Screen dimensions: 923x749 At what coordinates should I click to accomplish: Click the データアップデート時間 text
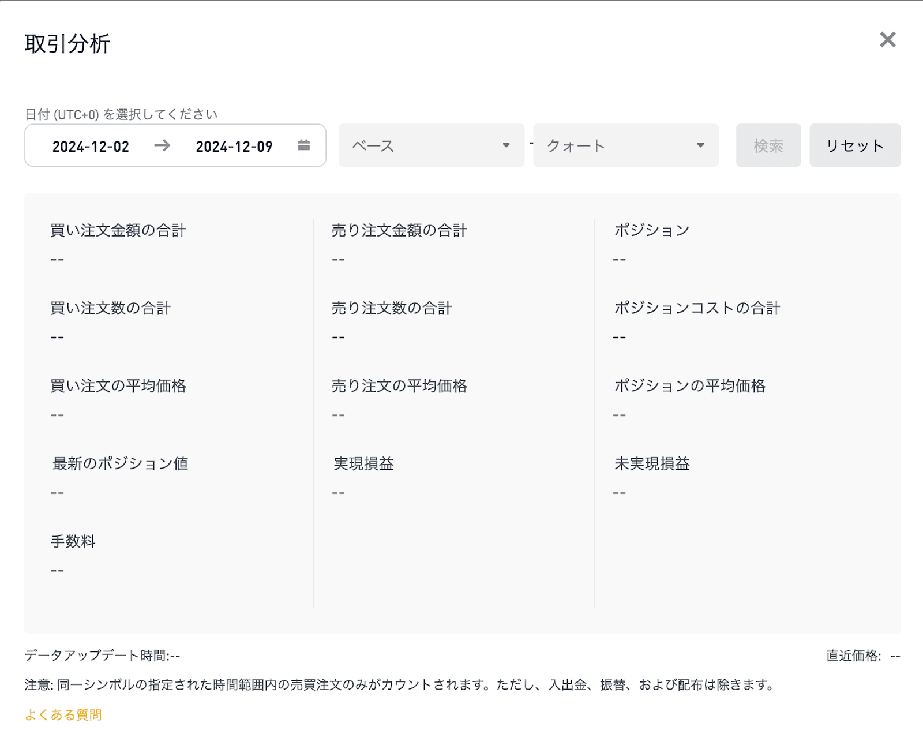[x=103, y=656]
